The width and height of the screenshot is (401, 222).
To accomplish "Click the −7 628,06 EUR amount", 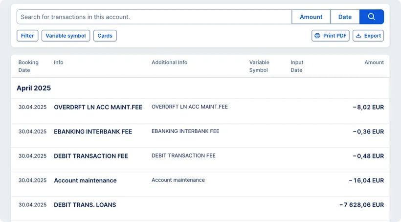I will 361,205.
